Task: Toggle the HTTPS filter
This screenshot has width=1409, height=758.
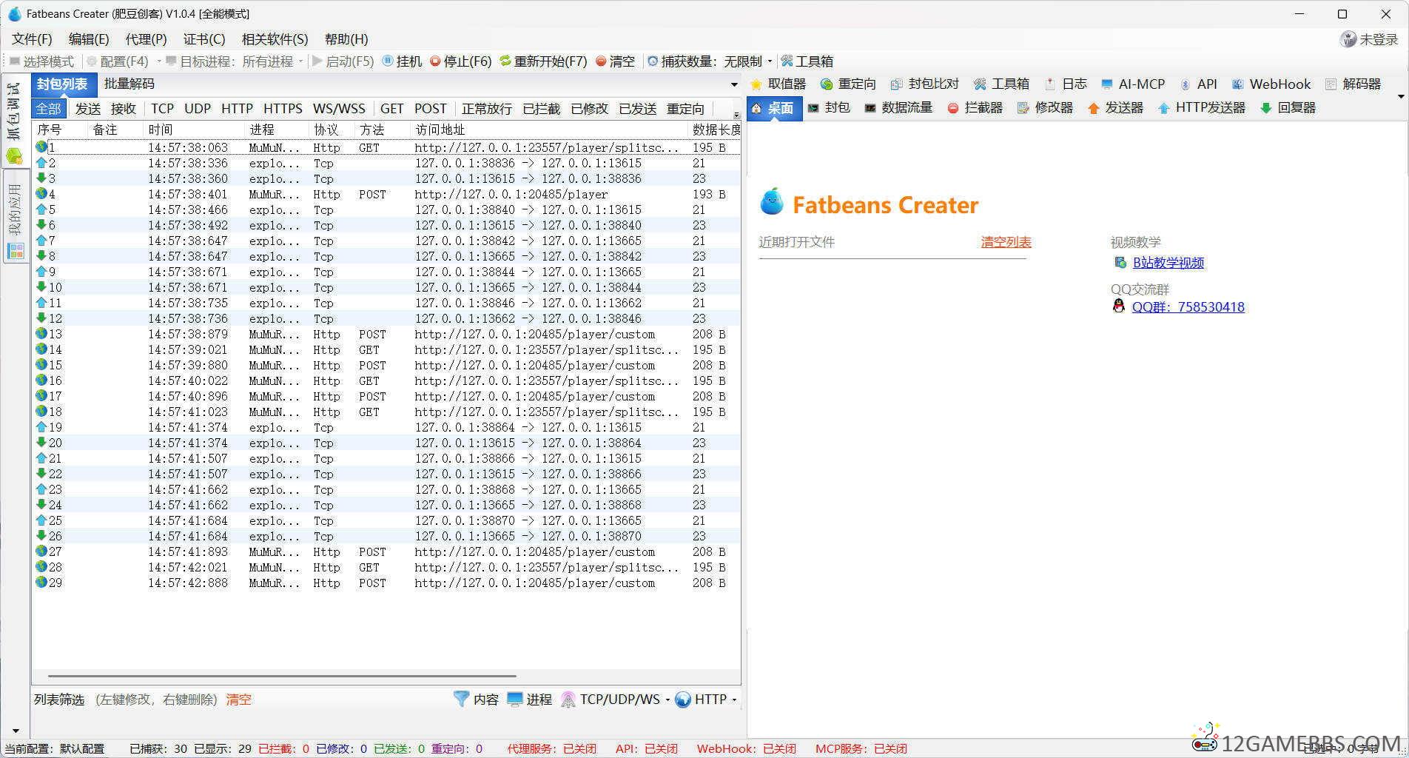Action: [x=283, y=109]
